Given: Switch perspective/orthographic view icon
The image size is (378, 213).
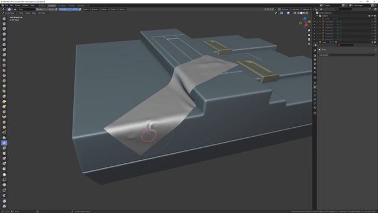Looking at the screenshot, I should click(x=309, y=44).
